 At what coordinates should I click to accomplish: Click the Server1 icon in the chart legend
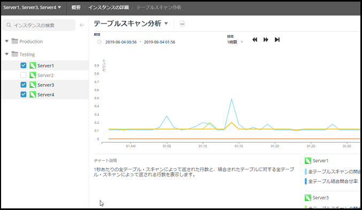tap(308, 161)
